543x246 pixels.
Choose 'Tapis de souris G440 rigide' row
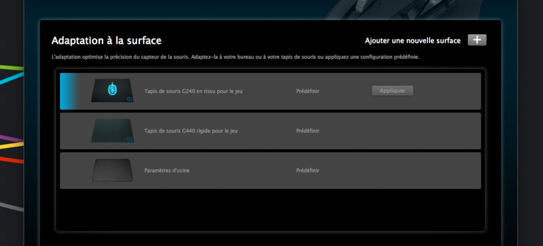(x=271, y=131)
